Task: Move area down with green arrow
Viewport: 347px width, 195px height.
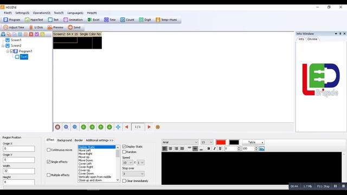Action: pyautogui.click(x=110, y=127)
